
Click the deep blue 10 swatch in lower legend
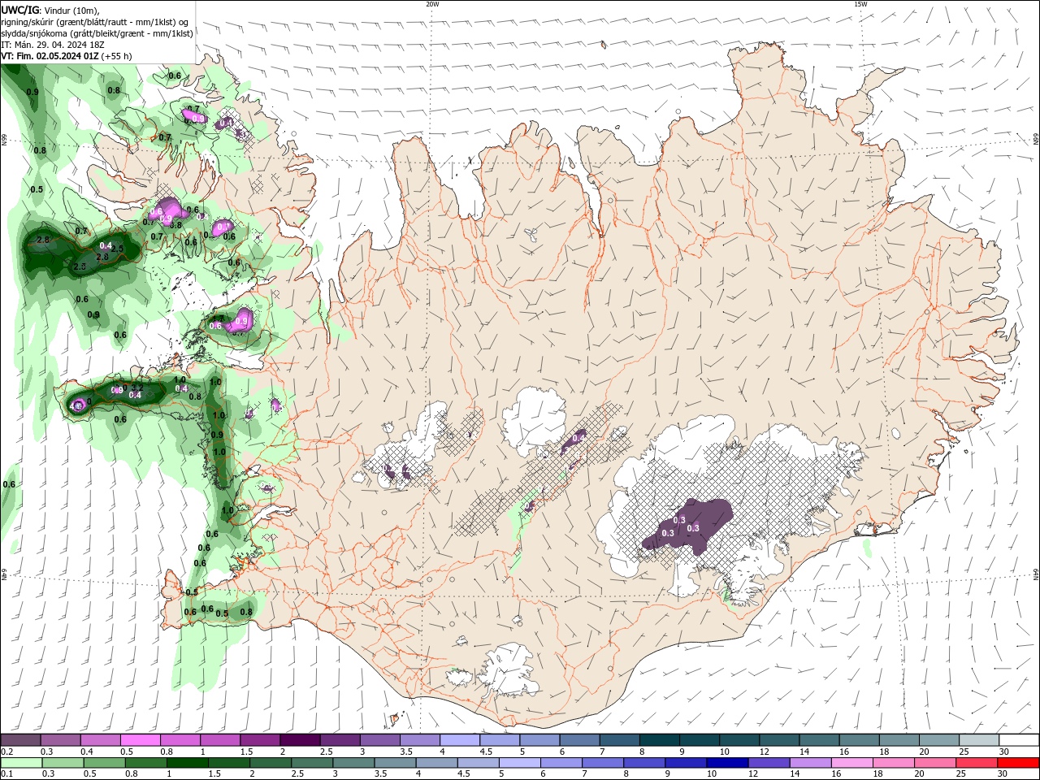click(x=727, y=763)
